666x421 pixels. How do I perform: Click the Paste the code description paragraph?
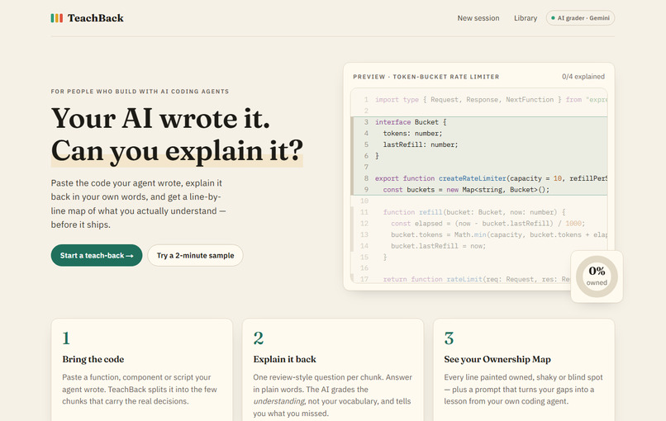pyautogui.click(x=139, y=204)
